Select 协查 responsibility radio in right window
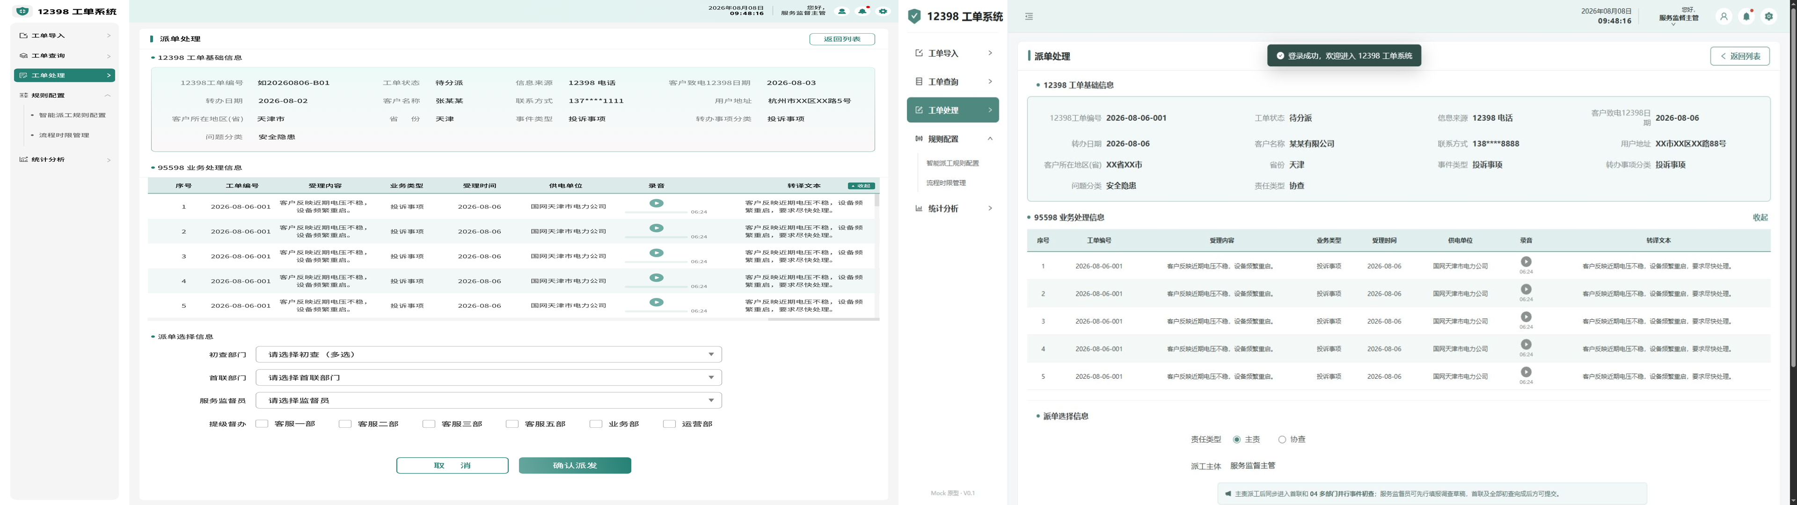 click(x=1282, y=440)
